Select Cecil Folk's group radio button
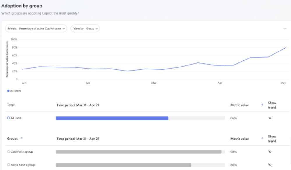This screenshot has height=170, width=291. point(8,152)
